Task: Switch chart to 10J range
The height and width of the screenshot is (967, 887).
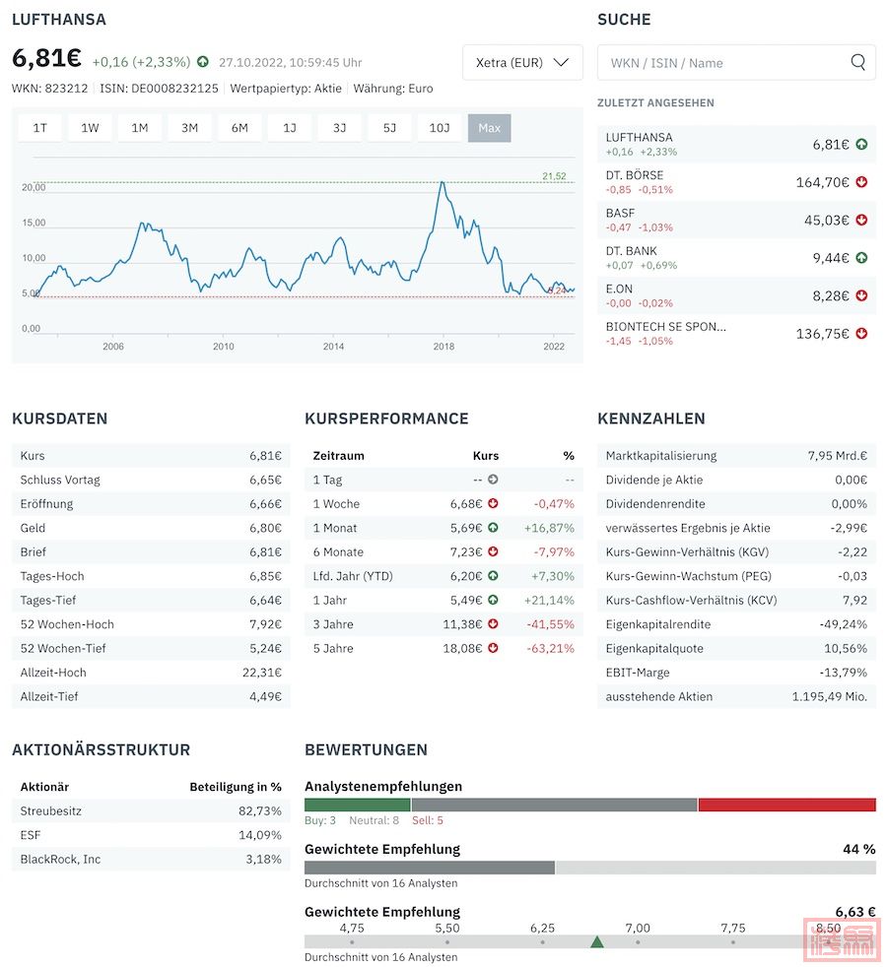Action: (440, 128)
